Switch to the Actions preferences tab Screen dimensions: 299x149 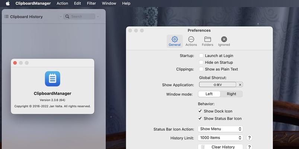191,41
